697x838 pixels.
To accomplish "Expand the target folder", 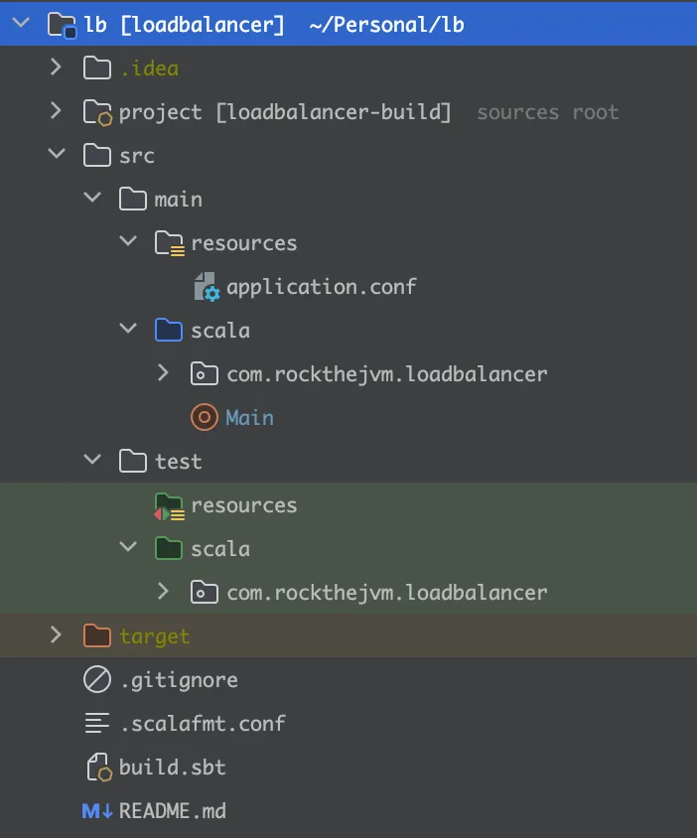I will point(57,635).
